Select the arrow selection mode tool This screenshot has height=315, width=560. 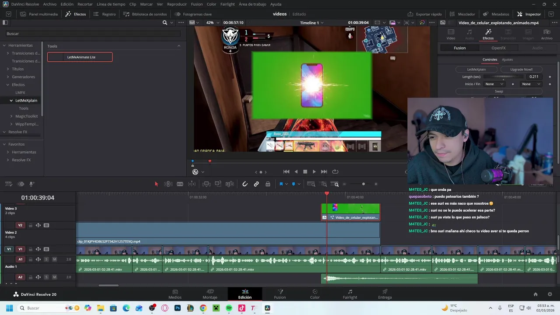tap(156, 184)
